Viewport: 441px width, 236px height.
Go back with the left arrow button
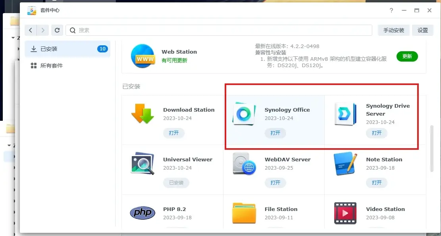pos(31,30)
